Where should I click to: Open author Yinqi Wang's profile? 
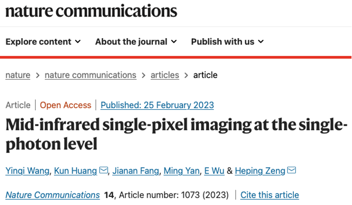pyautogui.click(x=28, y=170)
